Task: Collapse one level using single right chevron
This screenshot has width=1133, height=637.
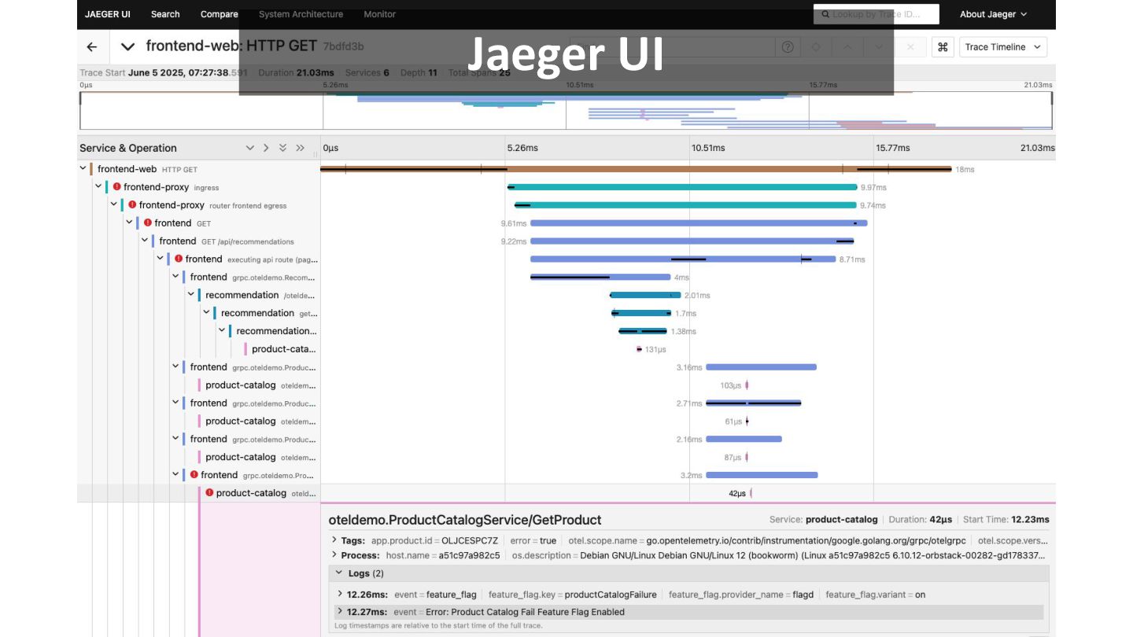Action: point(266,148)
